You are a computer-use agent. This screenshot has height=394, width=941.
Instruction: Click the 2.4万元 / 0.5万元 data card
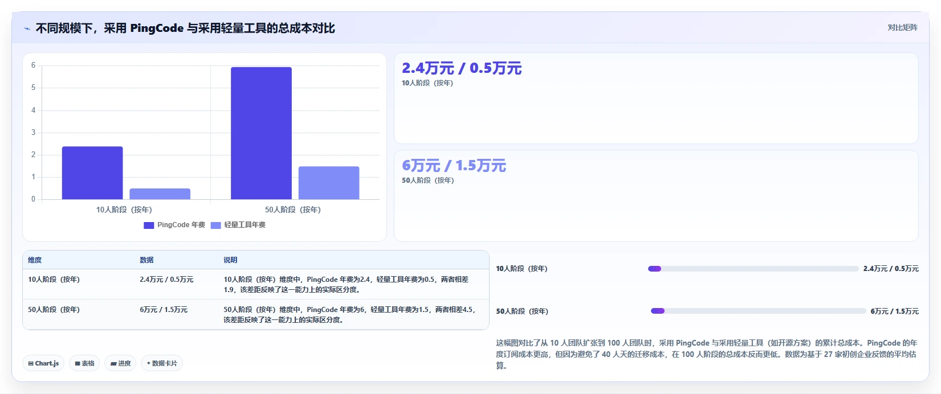coord(656,98)
